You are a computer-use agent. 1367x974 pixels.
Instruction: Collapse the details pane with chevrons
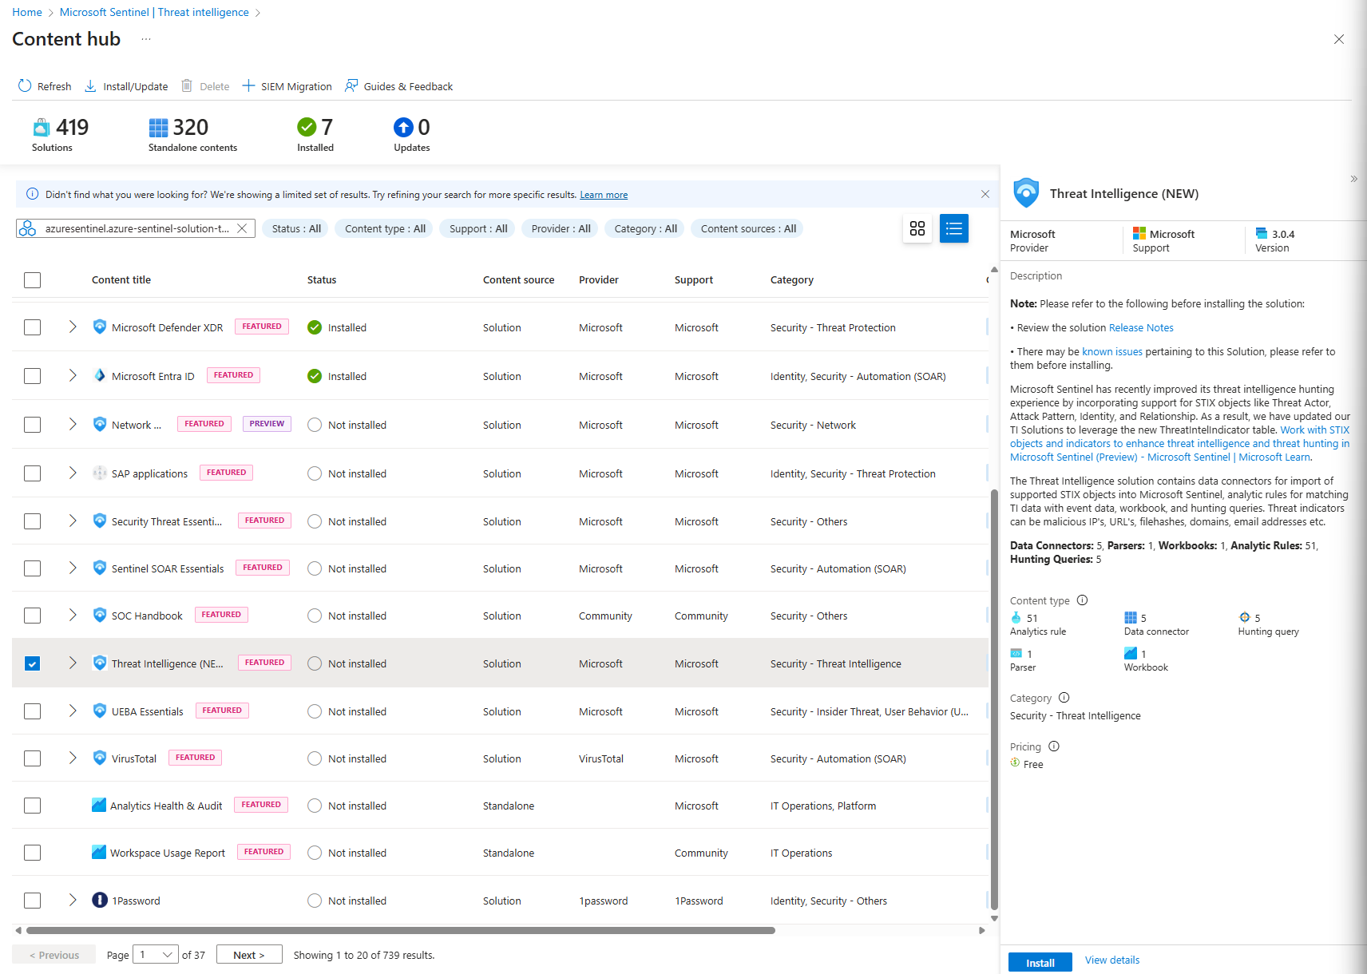(1353, 179)
